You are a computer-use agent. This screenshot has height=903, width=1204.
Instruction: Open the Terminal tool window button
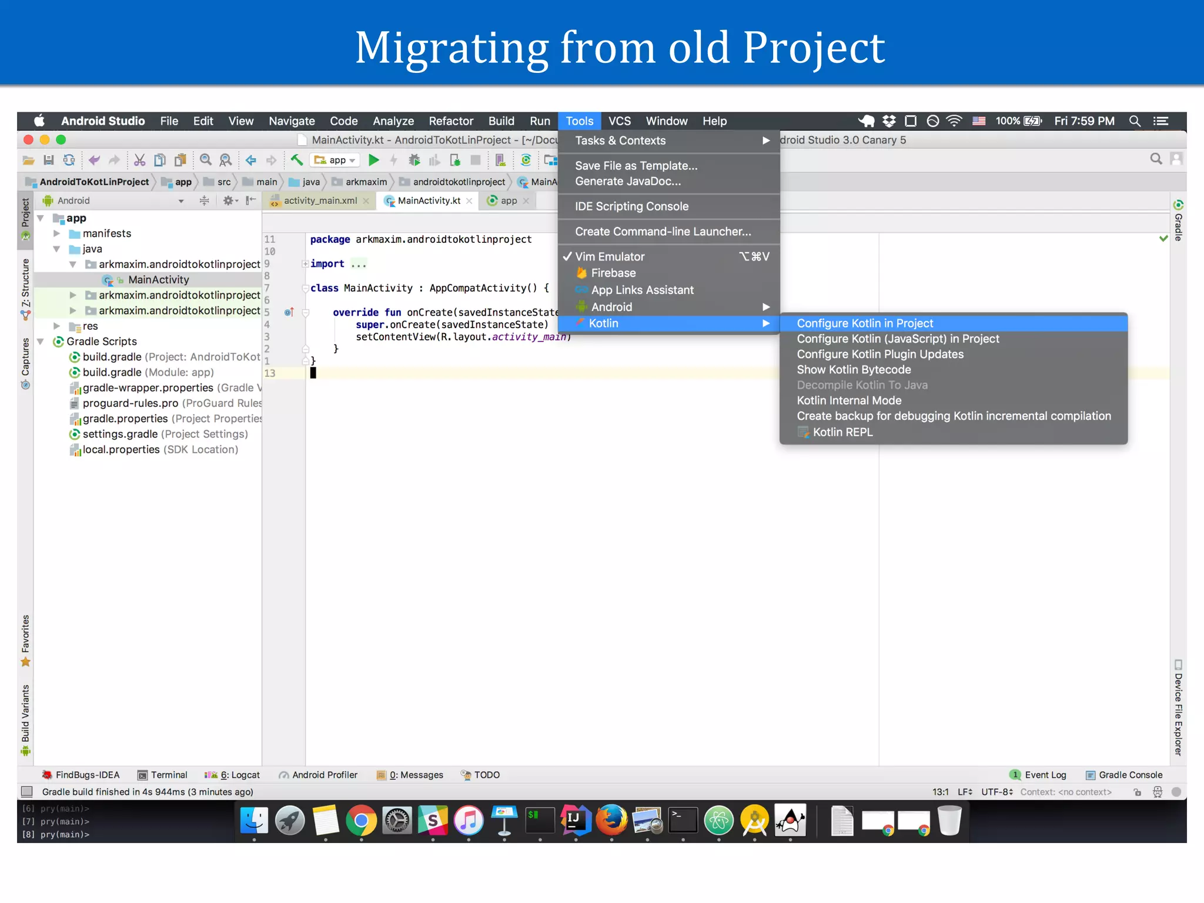(x=162, y=775)
